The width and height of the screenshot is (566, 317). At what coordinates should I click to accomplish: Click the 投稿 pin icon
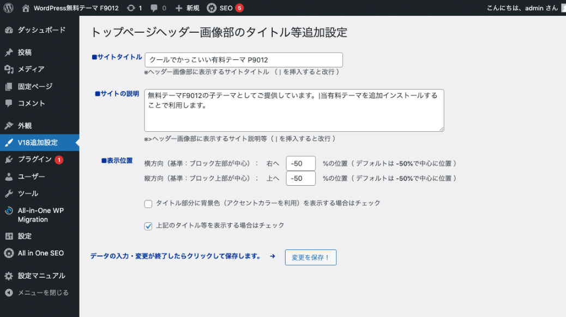[9, 52]
